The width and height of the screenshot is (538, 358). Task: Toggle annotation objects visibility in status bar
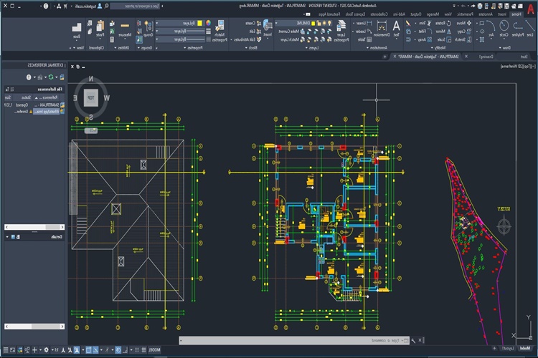tap(77, 350)
